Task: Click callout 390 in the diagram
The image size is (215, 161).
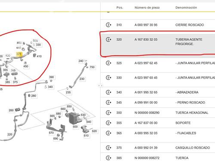Action: (52, 77)
